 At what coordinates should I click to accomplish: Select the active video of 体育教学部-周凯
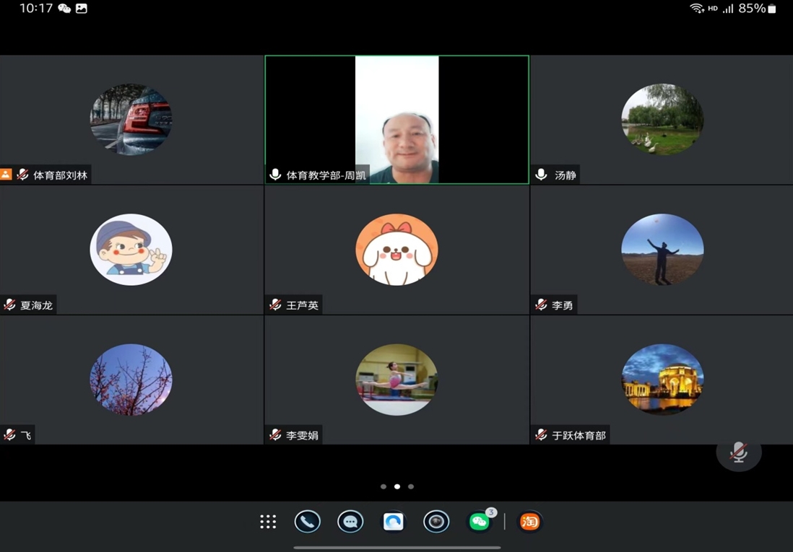pyautogui.click(x=397, y=120)
